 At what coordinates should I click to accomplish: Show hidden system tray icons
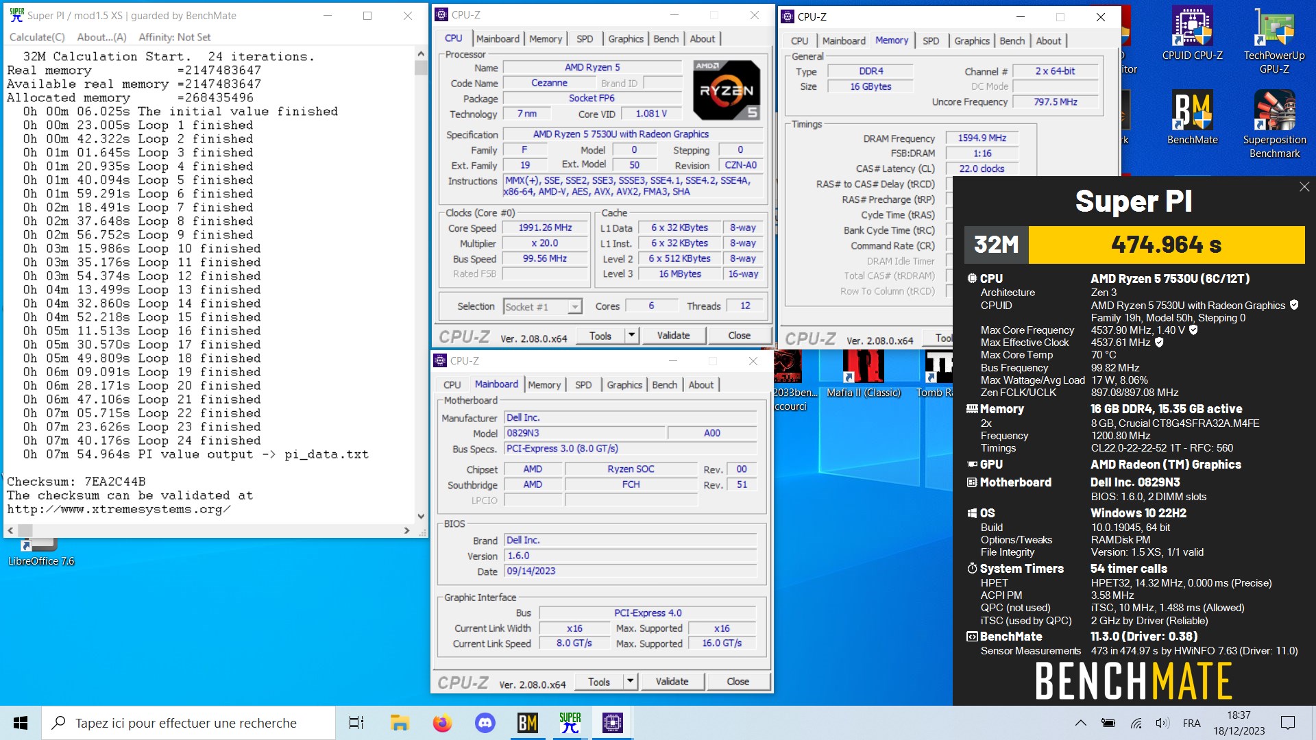coord(1080,723)
